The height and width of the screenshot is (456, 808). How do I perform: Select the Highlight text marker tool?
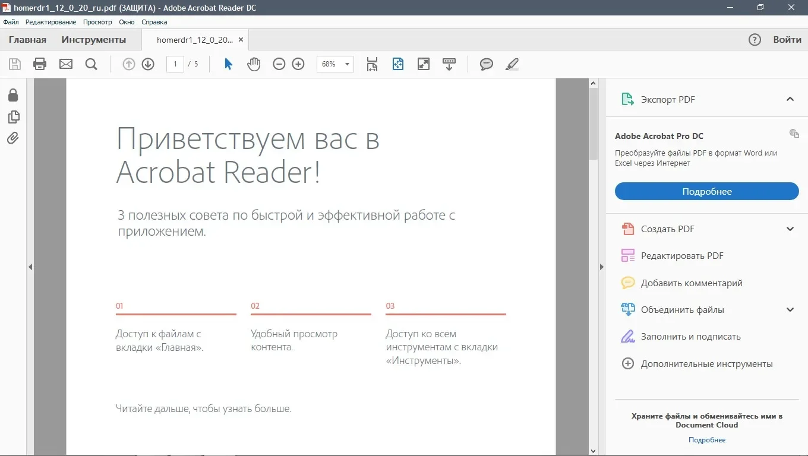point(512,64)
